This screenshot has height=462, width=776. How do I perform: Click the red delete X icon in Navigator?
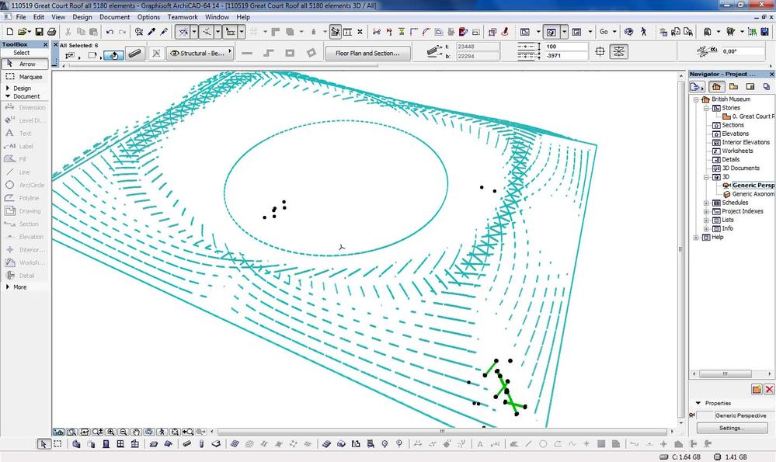tap(769, 389)
